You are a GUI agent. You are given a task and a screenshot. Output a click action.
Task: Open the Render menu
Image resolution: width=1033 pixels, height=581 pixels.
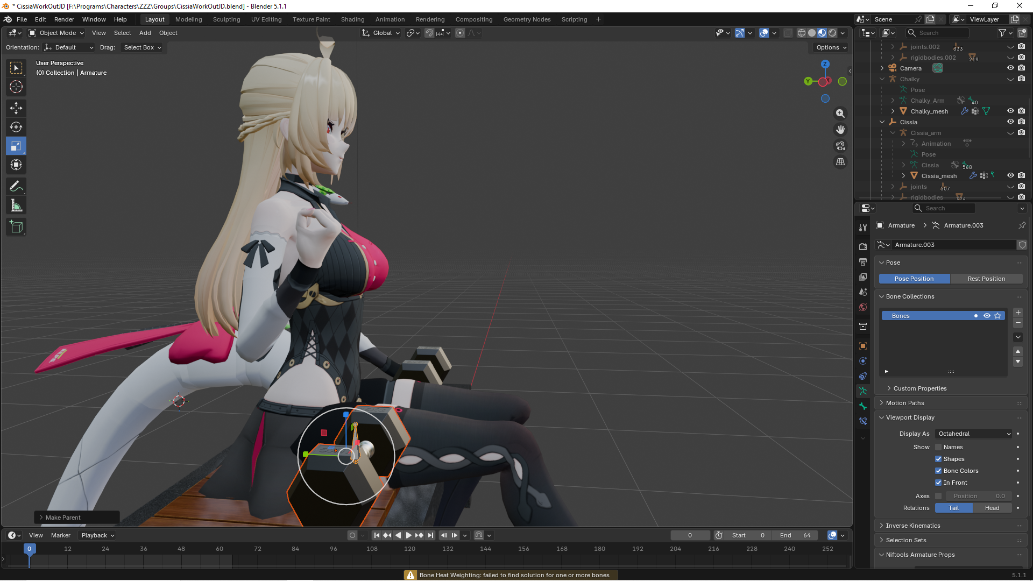[64, 19]
